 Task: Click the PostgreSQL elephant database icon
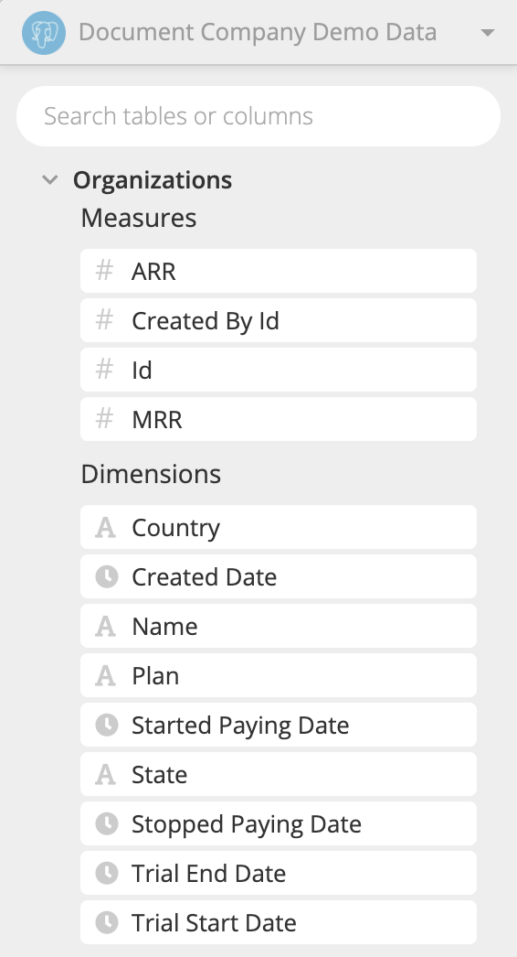point(44,32)
